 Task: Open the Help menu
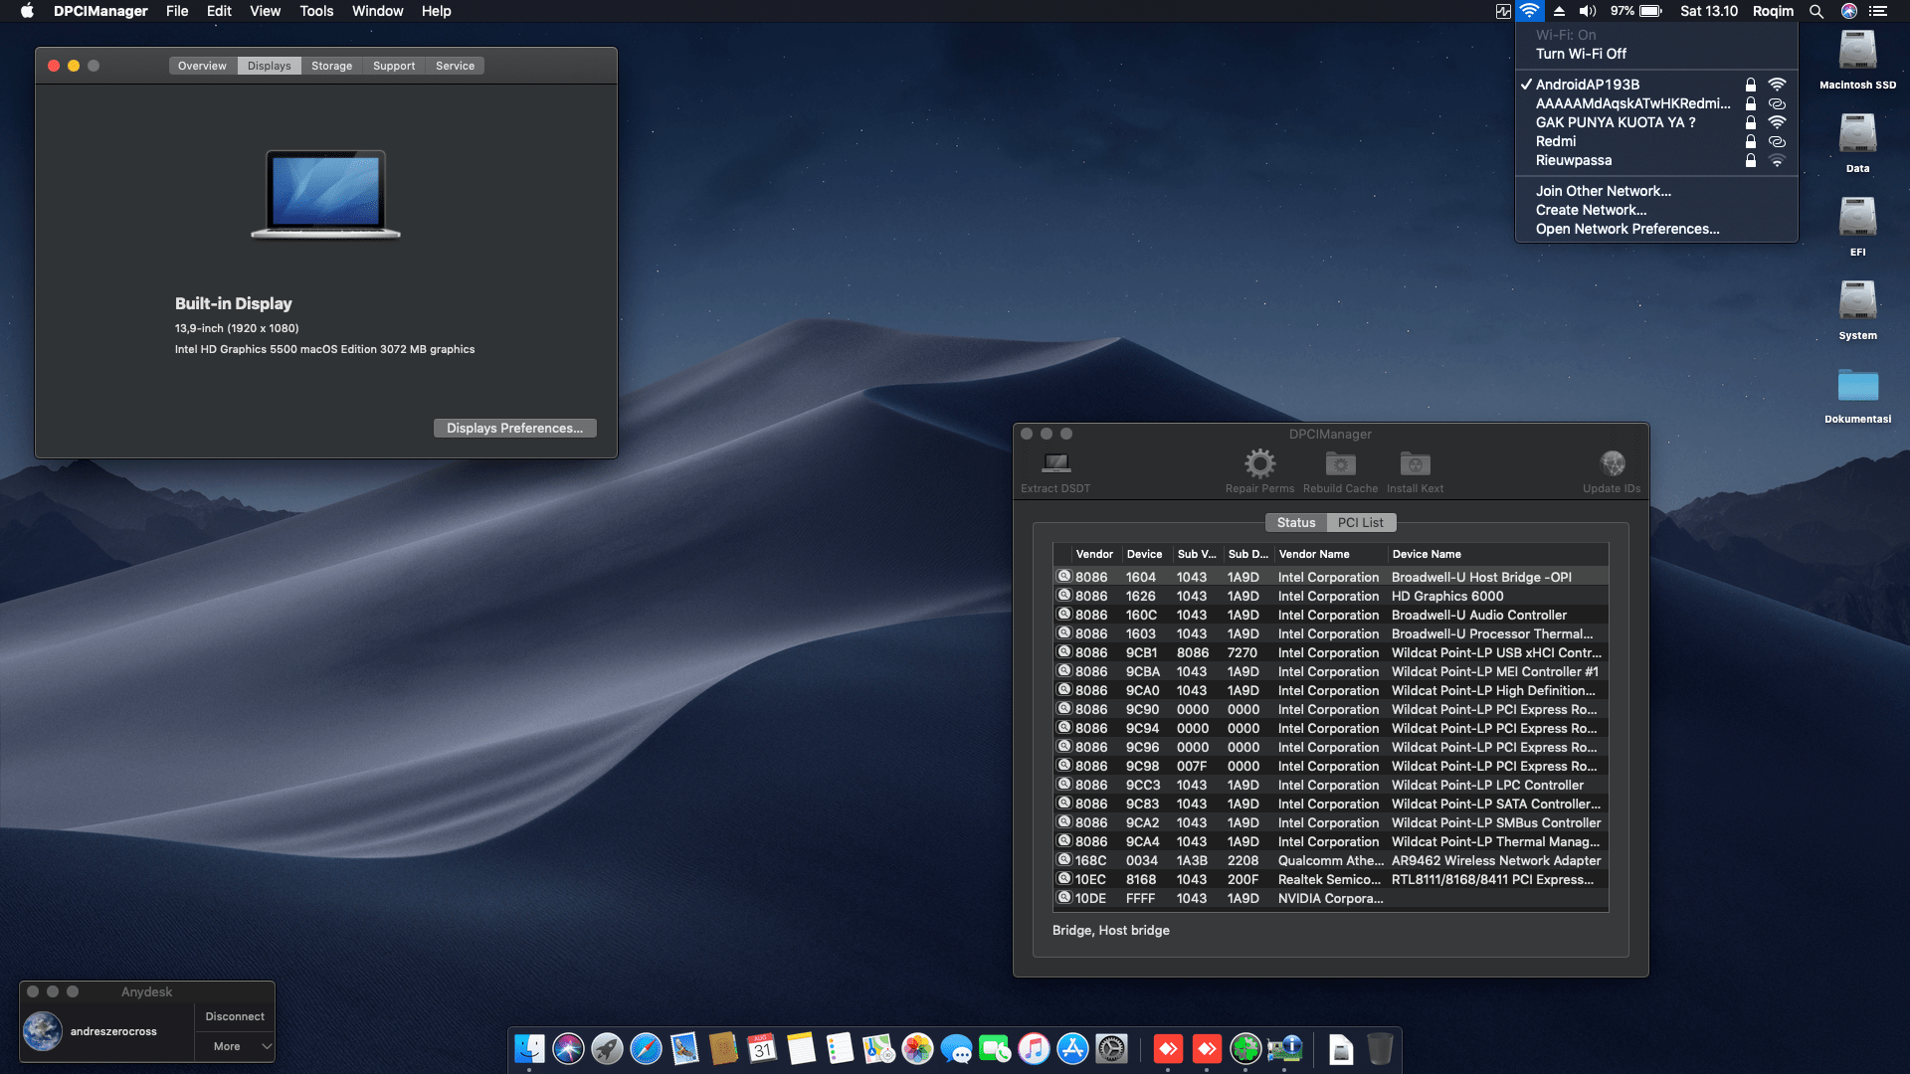coord(436,11)
